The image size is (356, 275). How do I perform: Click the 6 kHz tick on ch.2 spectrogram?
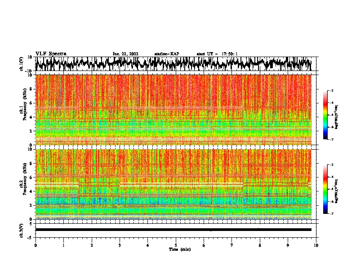[31, 177]
